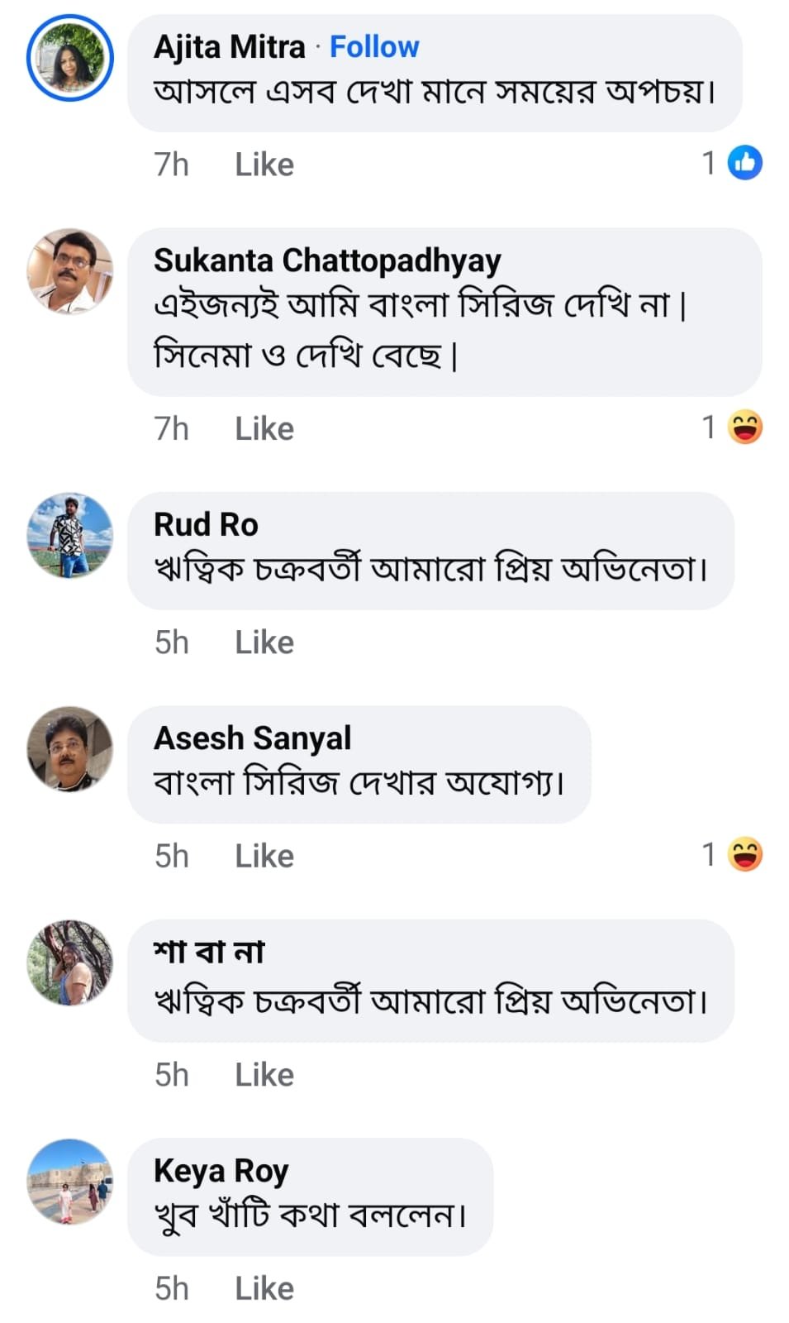Follow Ajita Mitra
789x1323 pixels.
coord(374,47)
